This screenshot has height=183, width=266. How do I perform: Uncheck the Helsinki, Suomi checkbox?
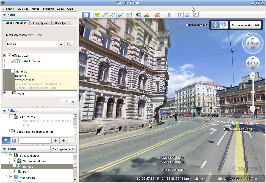pyautogui.click(x=13, y=61)
